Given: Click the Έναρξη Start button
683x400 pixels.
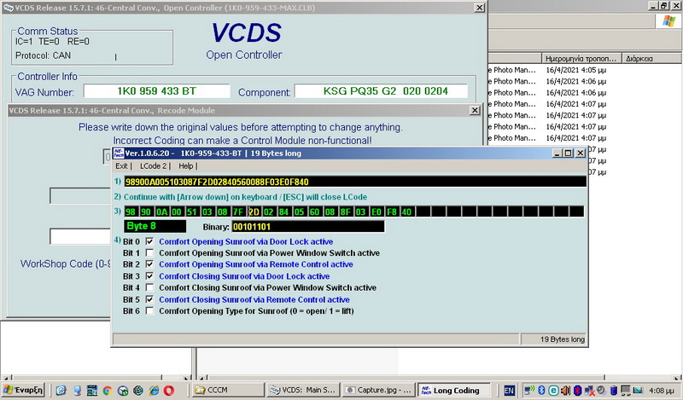Looking at the screenshot, I should 23,390.
